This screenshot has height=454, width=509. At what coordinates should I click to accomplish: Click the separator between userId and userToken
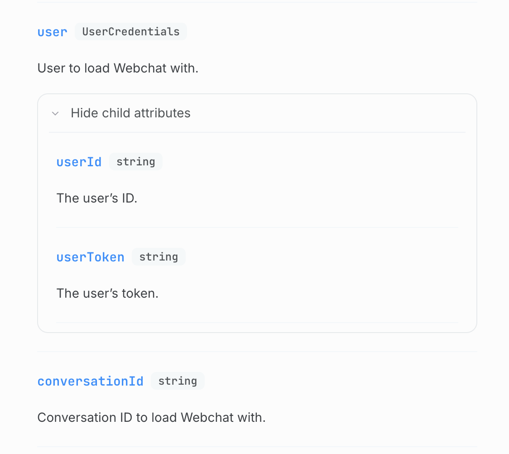pyautogui.click(x=257, y=227)
